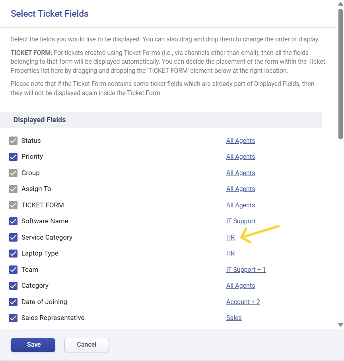
Task: Open All Agents link for Priority
Action: click(x=241, y=156)
